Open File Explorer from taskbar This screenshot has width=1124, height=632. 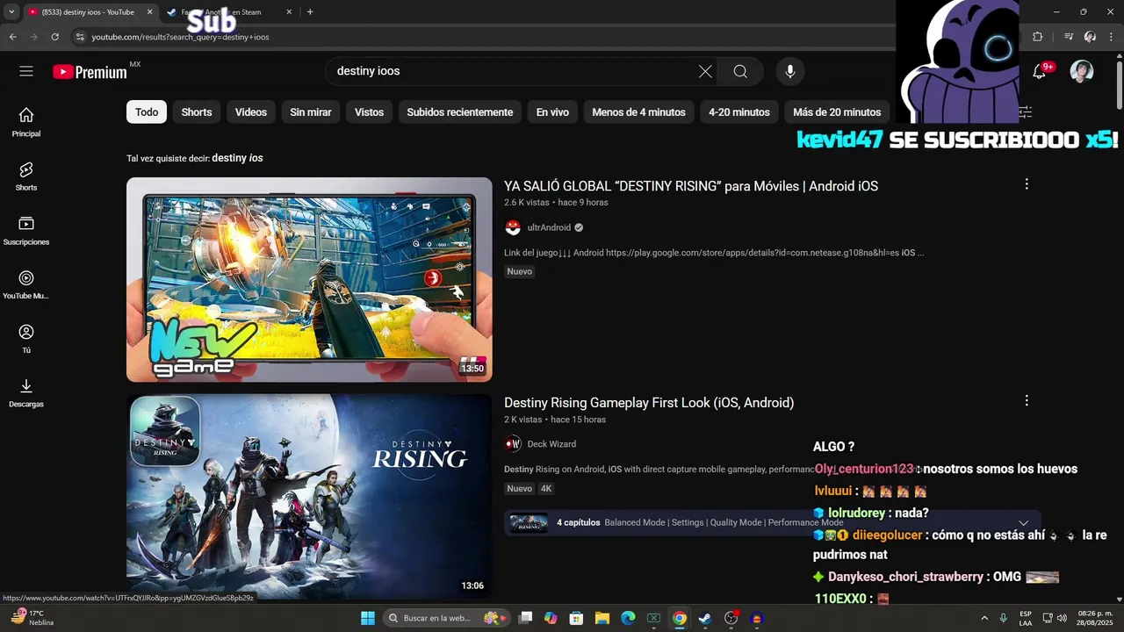click(x=602, y=618)
